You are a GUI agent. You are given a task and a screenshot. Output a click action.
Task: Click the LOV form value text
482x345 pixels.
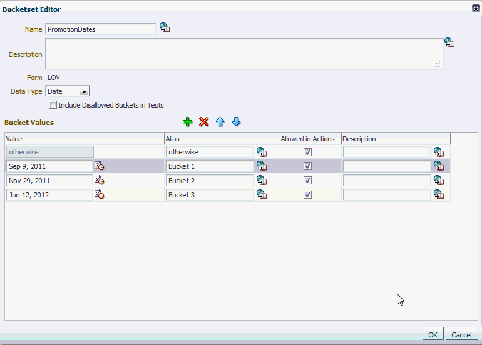point(54,77)
